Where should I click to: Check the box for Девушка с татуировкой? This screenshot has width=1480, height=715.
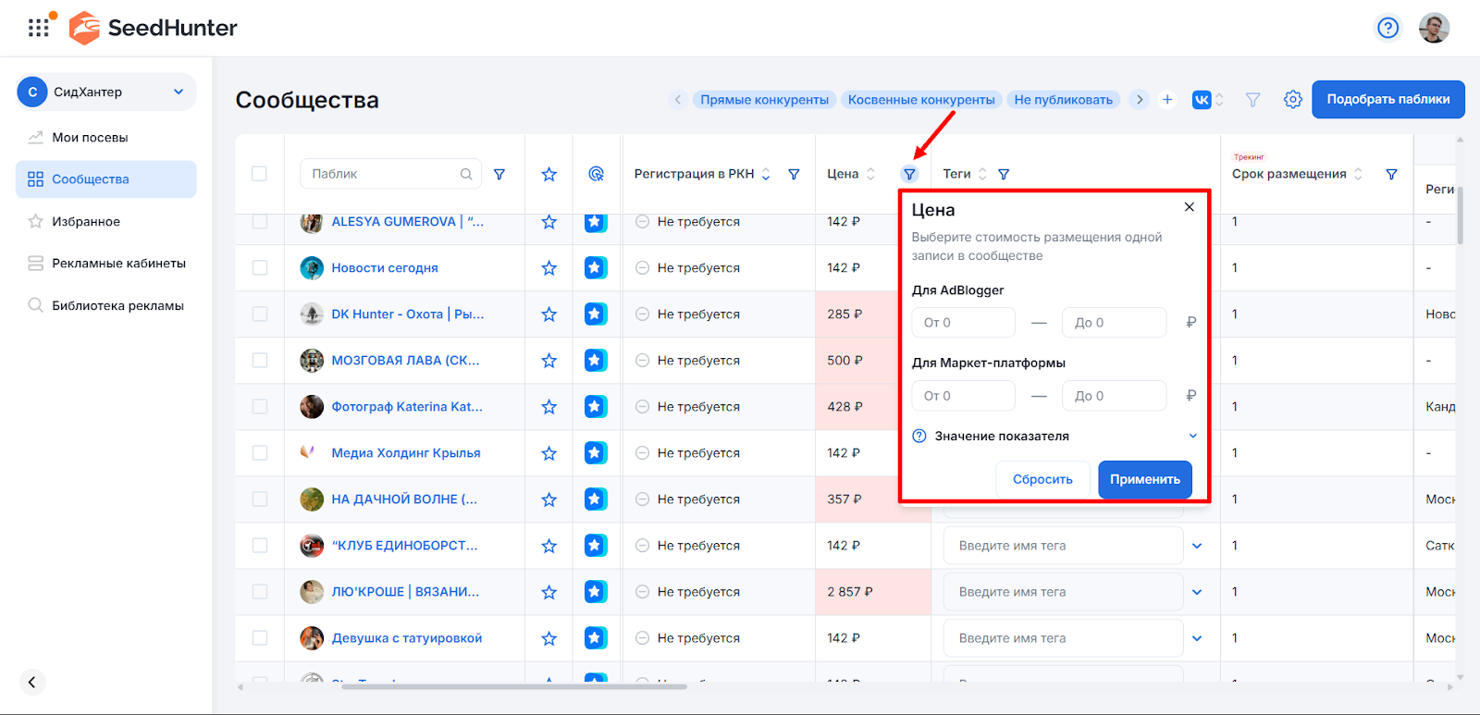(x=260, y=638)
